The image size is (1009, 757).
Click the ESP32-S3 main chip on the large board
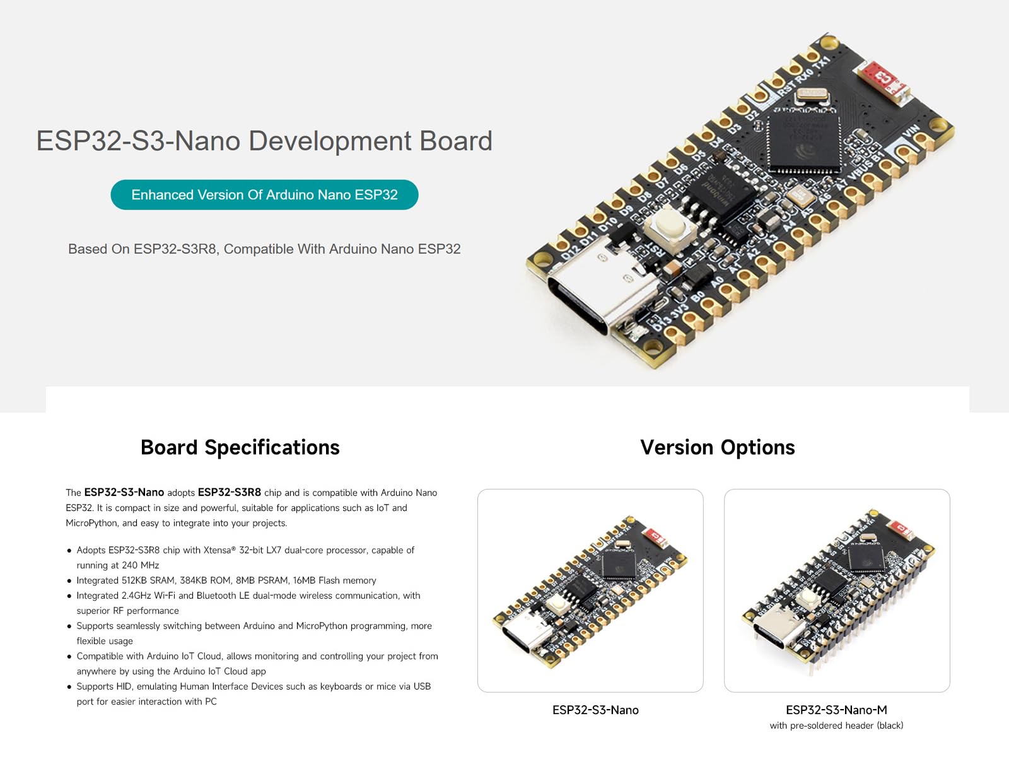[804, 141]
